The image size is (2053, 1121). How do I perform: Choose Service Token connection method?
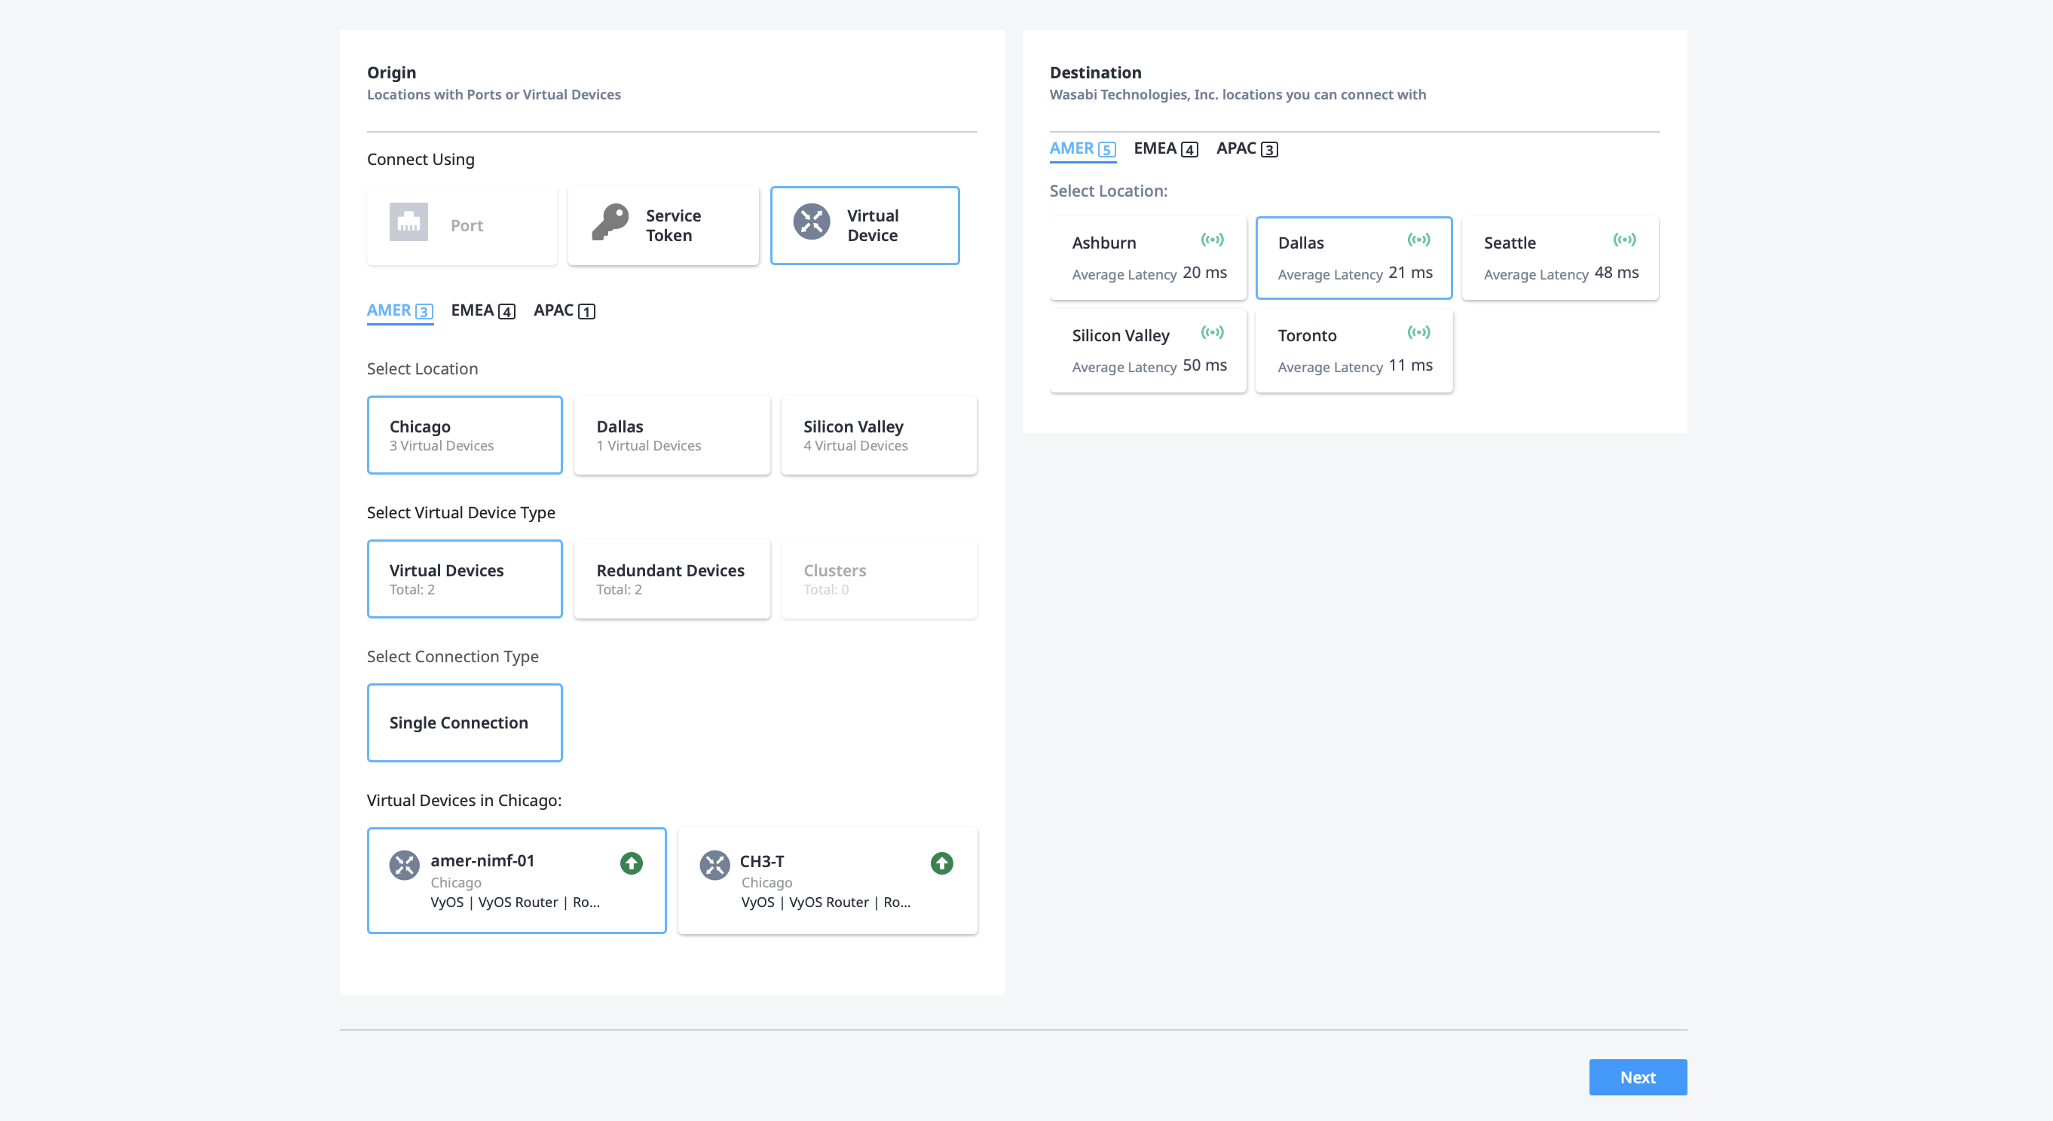663,225
